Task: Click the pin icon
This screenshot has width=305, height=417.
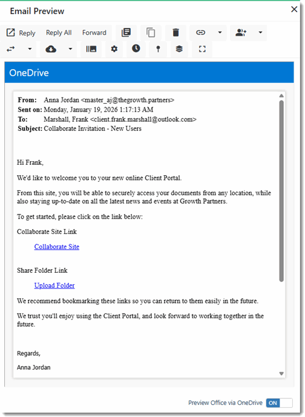Action: click(x=158, y=49)
